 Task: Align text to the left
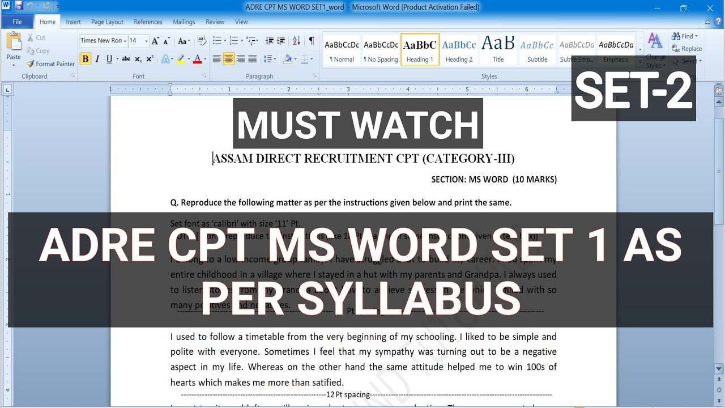click(x=217, y=59)
